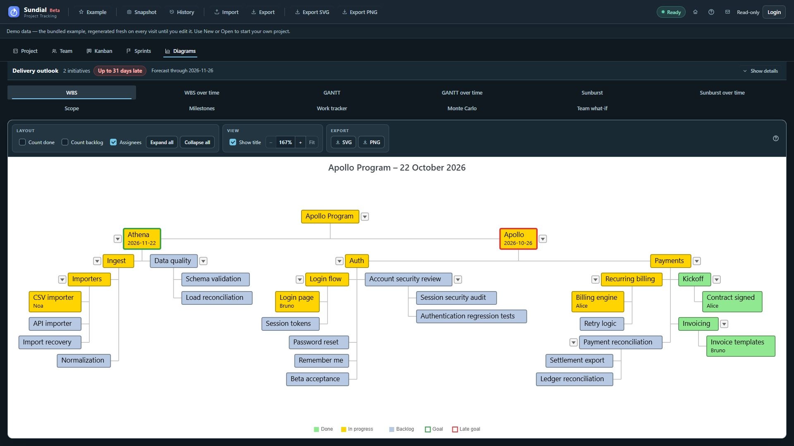Expand Show details in Delivery outlook
The height and width of the screenshot is (446, 794).
(761, 71)
